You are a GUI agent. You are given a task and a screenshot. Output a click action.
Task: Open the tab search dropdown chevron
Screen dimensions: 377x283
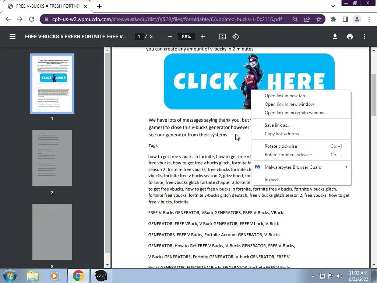point(333,6)
